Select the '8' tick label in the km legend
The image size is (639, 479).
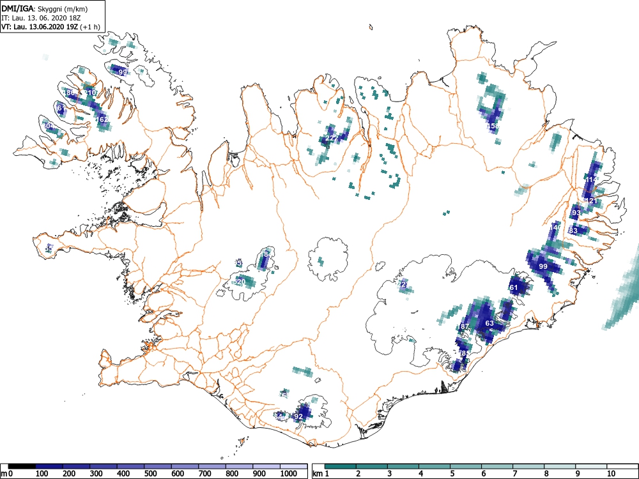click(546, 474)
